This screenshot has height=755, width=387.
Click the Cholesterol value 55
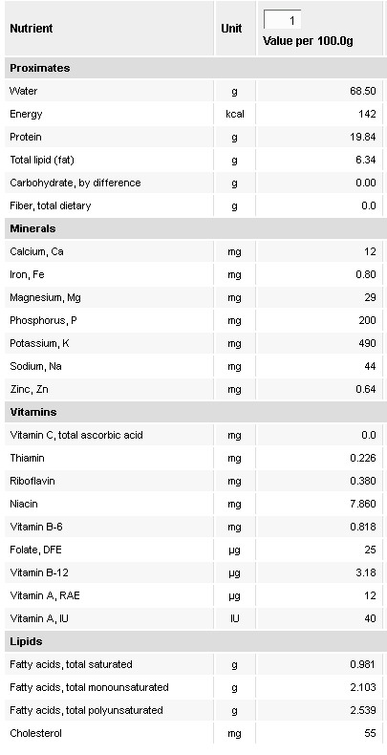(370, 733)
